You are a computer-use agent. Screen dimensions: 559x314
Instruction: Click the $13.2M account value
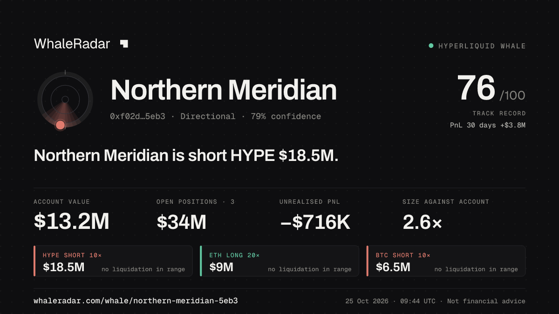[x=72, y=222]
